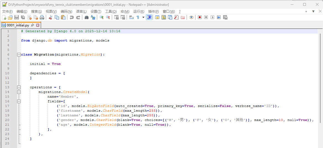Viewport: 323px width, 148px height.
Task: Open Find with the binoculars icon
Action: (86, 17)
